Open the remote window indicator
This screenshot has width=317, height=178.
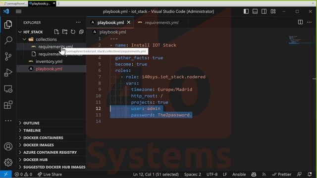tap(6, 175)
